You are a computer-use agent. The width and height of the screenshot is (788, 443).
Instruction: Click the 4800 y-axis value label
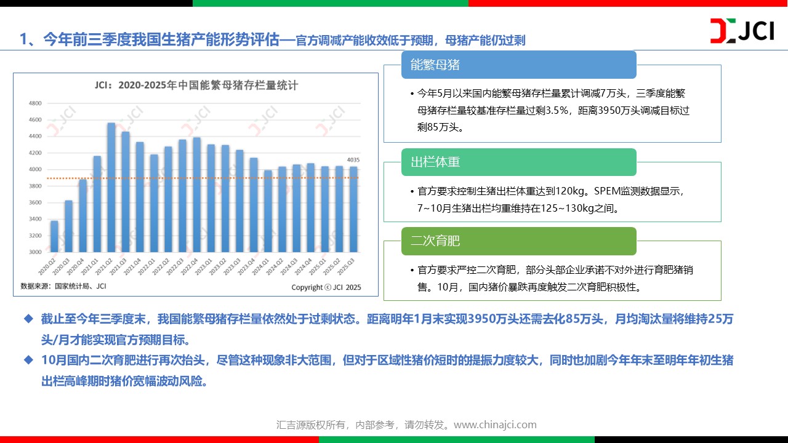click(35, 103)
